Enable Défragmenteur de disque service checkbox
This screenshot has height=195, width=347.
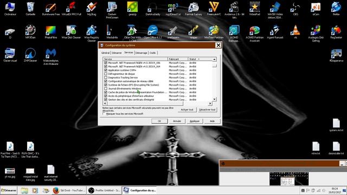point(106,74)
